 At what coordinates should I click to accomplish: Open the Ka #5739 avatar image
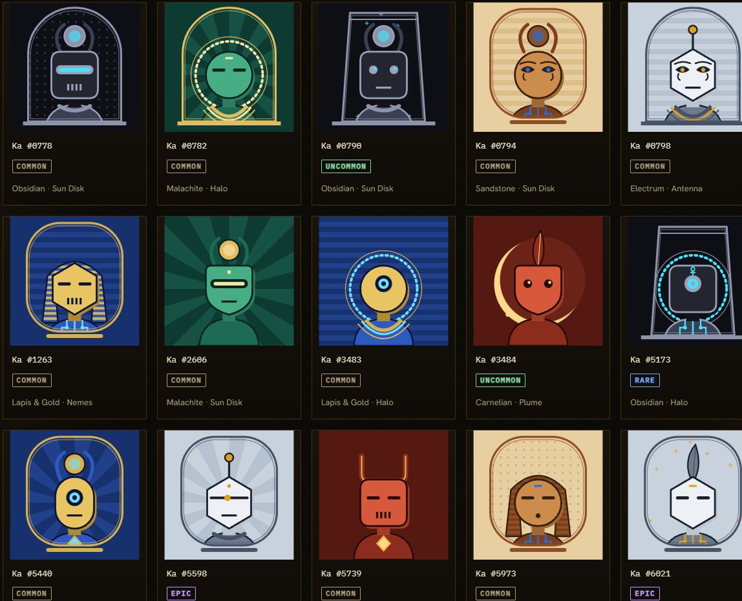click(x=384, y=495)
